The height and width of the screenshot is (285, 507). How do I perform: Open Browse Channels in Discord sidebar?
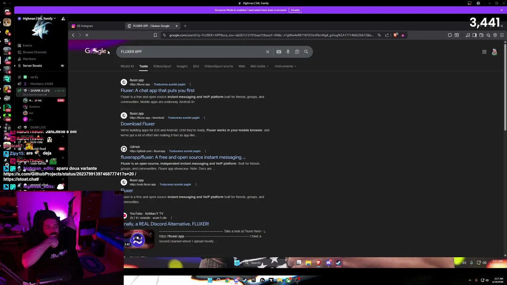click(34, 52)
